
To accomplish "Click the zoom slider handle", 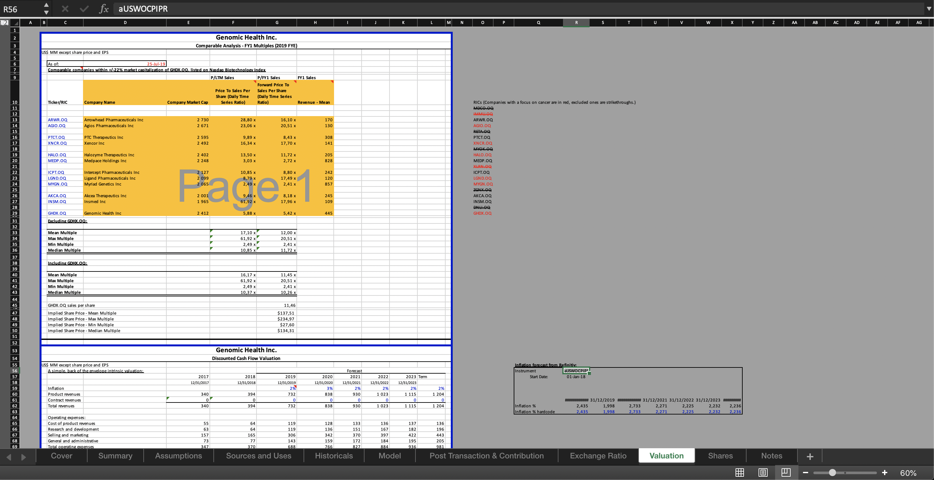I will [832, 473].
